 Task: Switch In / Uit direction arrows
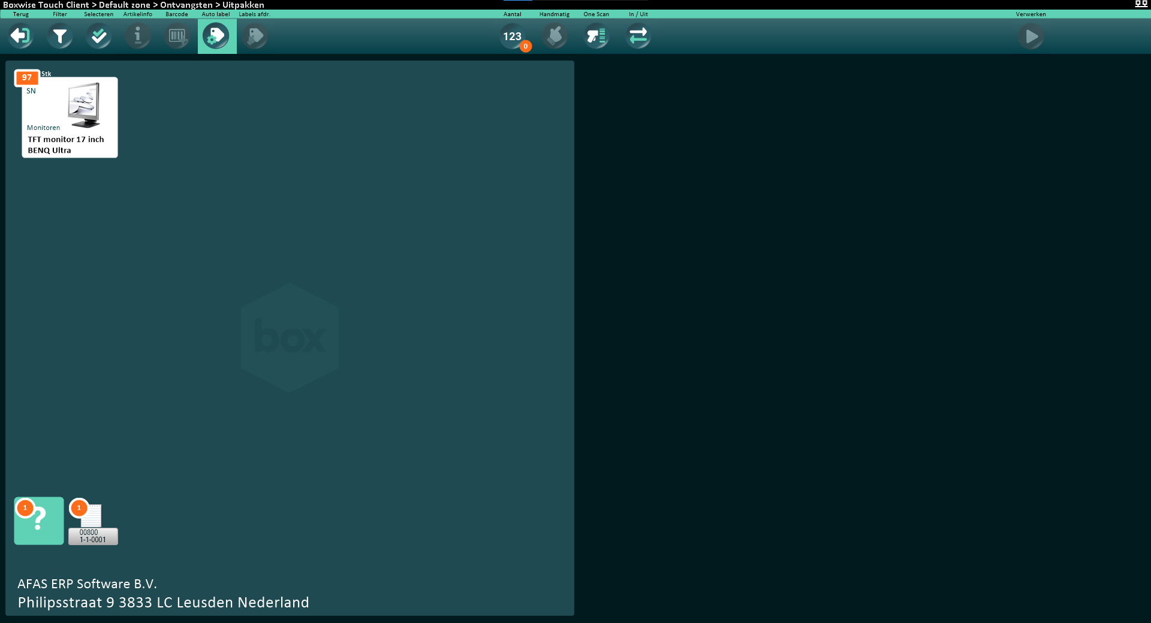[638, 37]
